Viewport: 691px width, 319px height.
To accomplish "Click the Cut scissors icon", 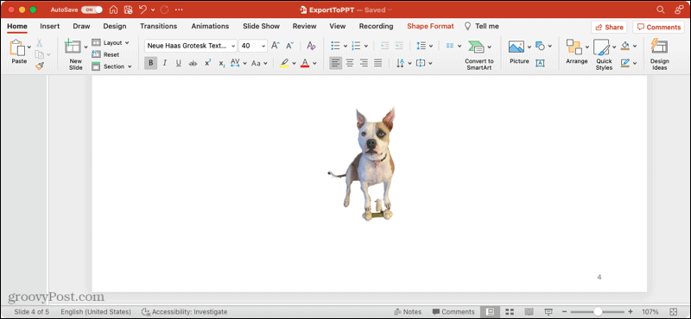I will tap(39, 43).
